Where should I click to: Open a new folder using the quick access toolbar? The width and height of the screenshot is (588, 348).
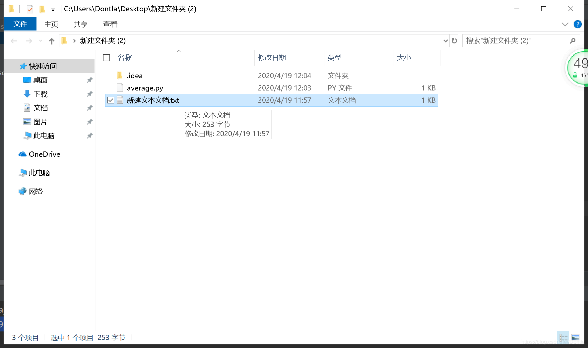click(42, 9)
